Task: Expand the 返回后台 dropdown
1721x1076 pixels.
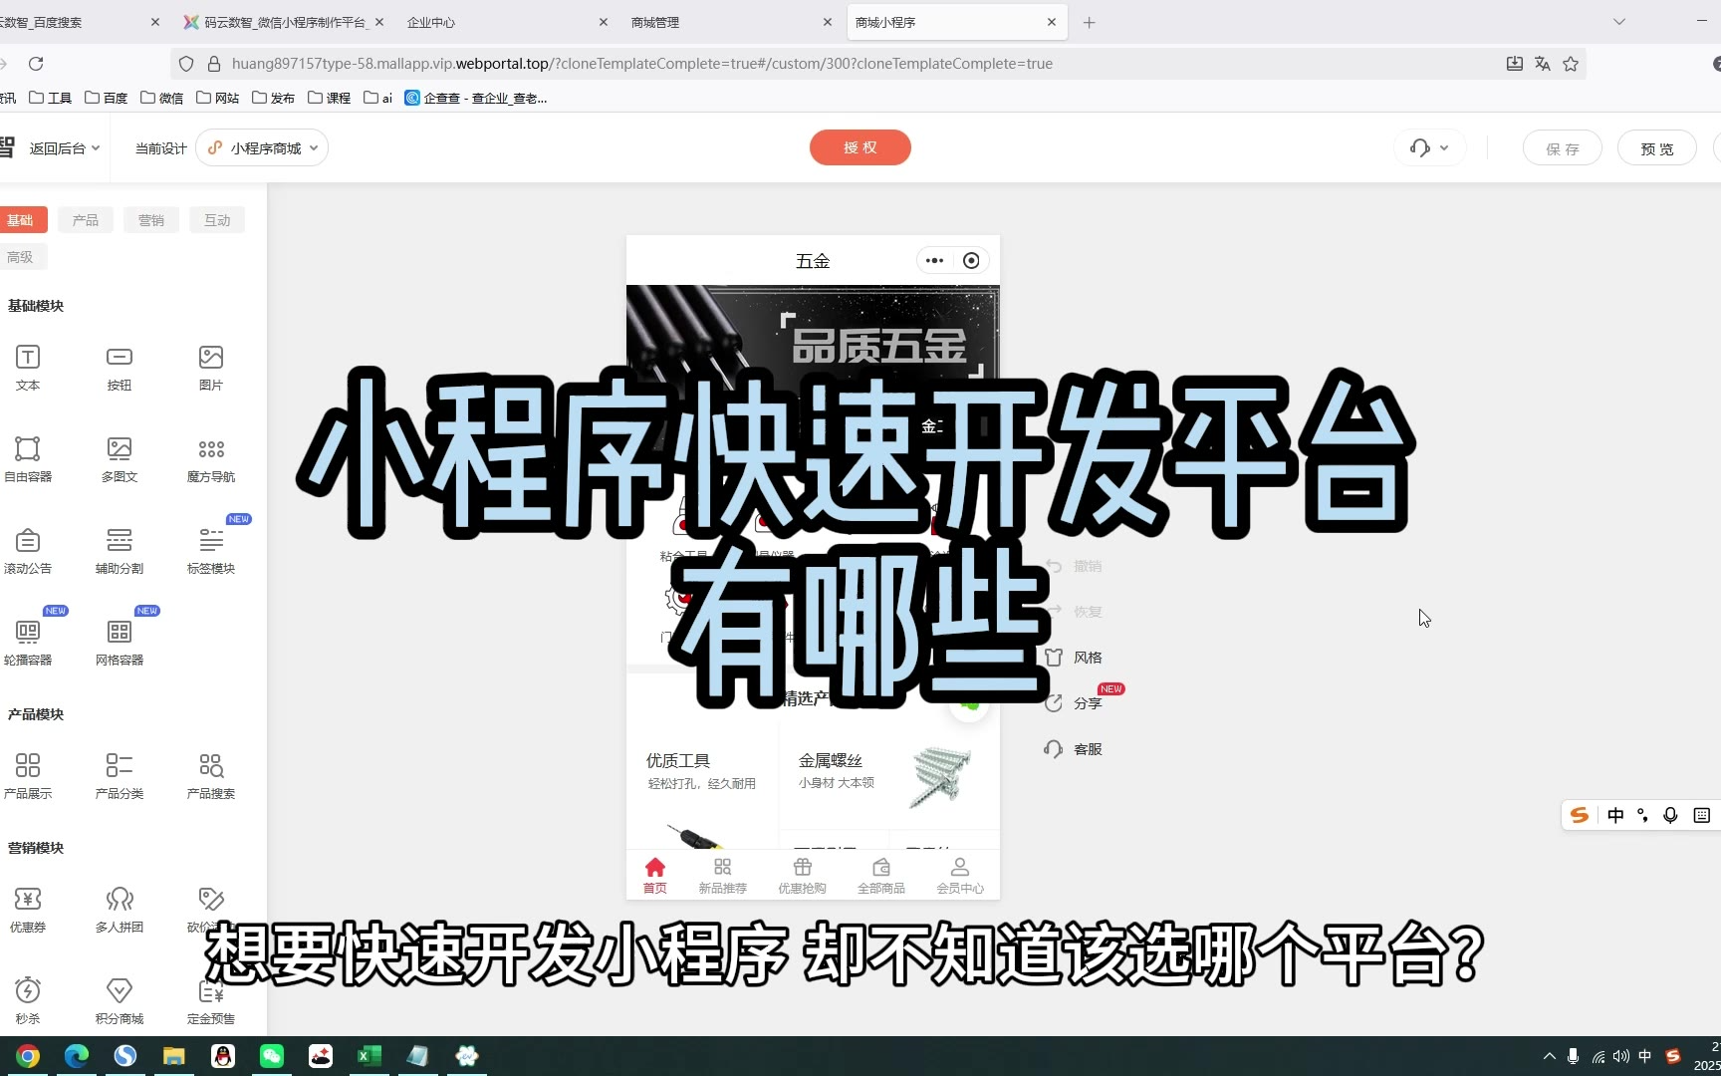Action: pyautogui.click(x=64, y=148)
